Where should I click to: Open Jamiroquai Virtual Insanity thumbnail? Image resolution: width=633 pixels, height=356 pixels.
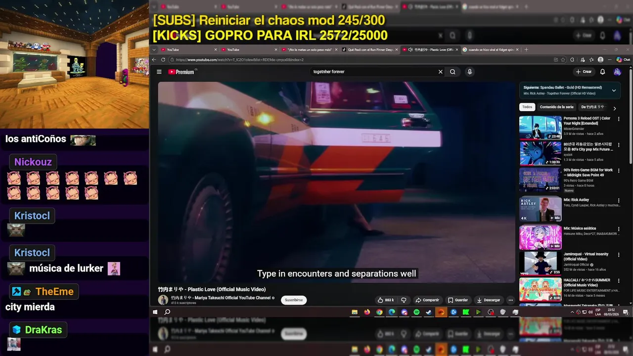(540, 264)
